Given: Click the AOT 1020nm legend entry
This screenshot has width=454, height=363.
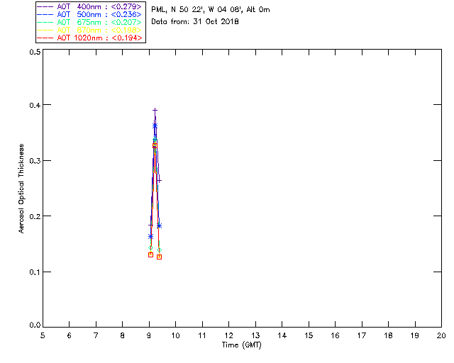Looking at the screenshot, I should click(89, 38).
